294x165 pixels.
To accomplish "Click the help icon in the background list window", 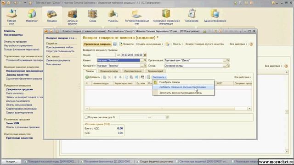I will click(x=286, y=66).
